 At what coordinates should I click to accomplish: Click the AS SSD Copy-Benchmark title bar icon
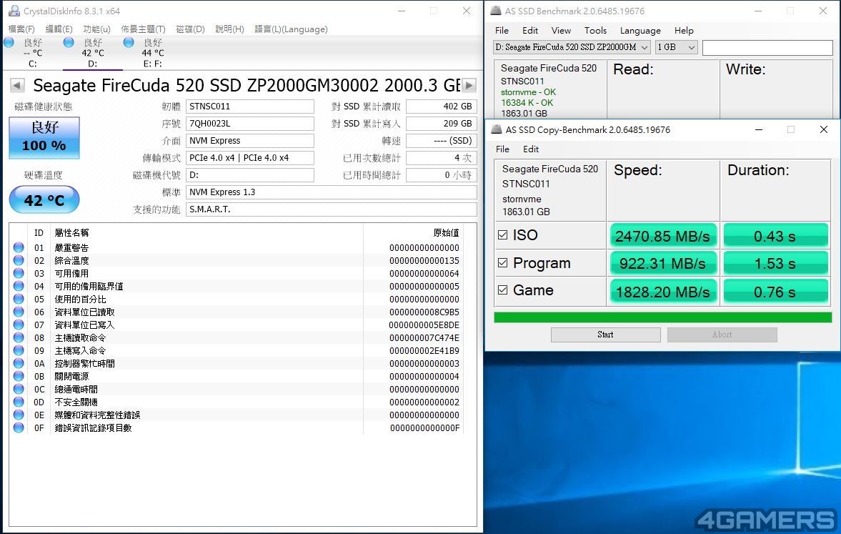[x=497, y=129]
